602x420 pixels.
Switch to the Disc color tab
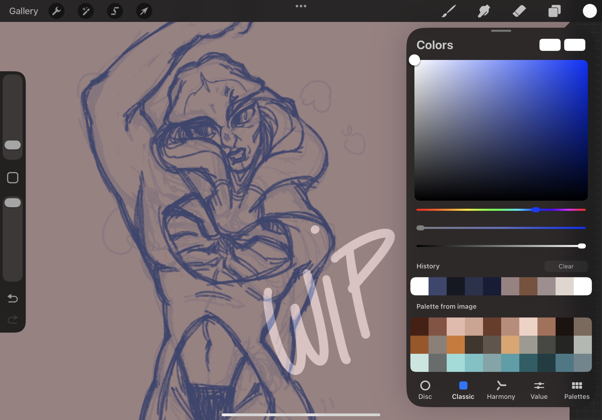point(425,390)
